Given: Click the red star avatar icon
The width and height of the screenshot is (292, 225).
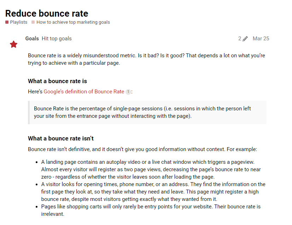Looking at the screenshot, I should pos(13,44).
